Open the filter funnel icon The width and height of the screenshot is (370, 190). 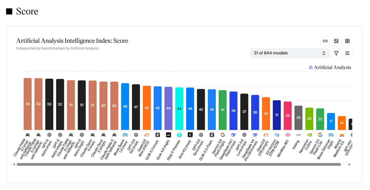336,53
